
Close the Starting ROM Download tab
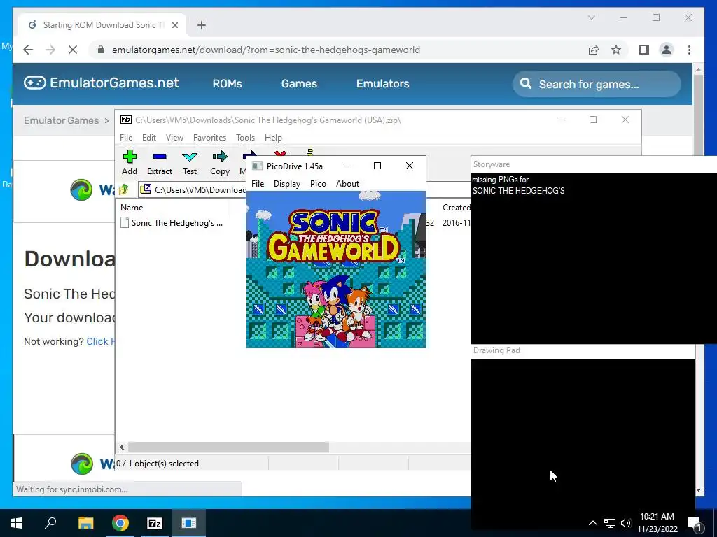click(174, 25)
